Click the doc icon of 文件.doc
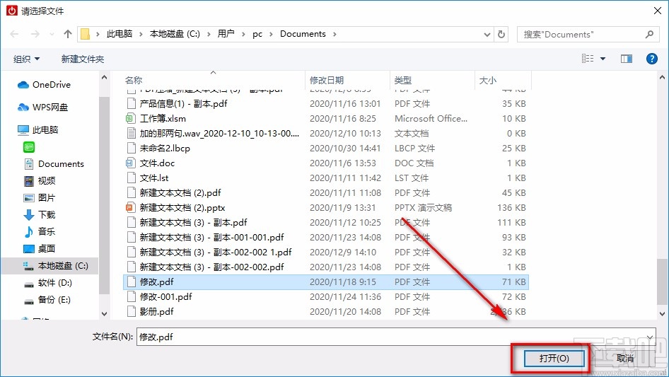Image resolution: width=669 pixels, height=377 pixels. (131, 163)
